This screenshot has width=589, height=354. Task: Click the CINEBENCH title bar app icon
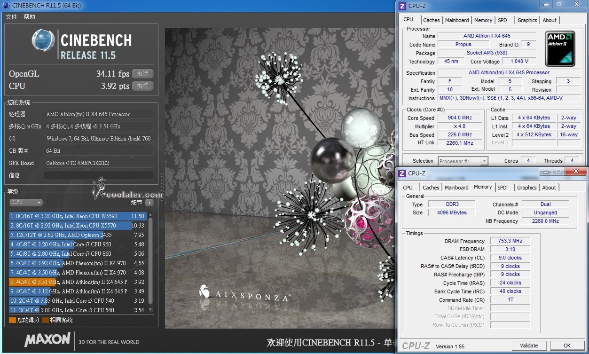(x=6, y=5)
